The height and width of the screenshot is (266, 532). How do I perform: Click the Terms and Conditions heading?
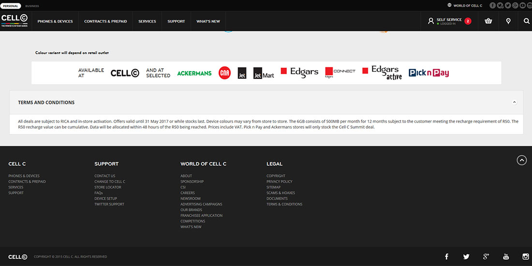[x=46, y=103]
